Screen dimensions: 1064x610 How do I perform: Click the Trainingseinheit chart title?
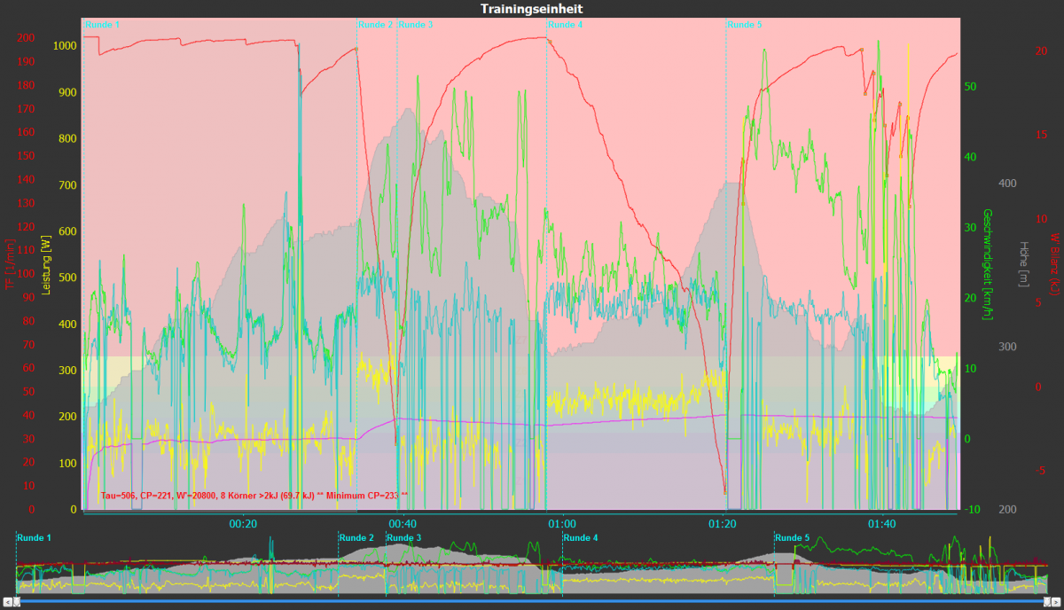pyautogui.click(x=532, y=8)
